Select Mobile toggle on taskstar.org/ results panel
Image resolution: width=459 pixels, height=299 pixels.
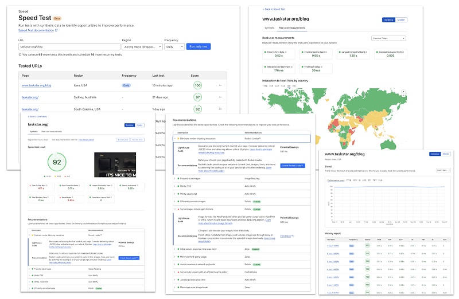coord(140,125)
